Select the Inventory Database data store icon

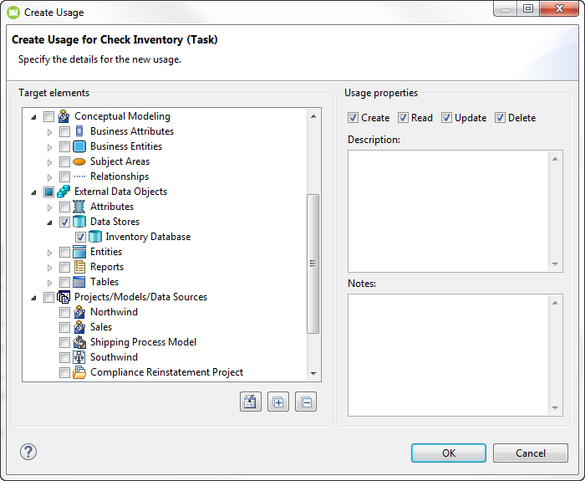click(x=95, y=237)
